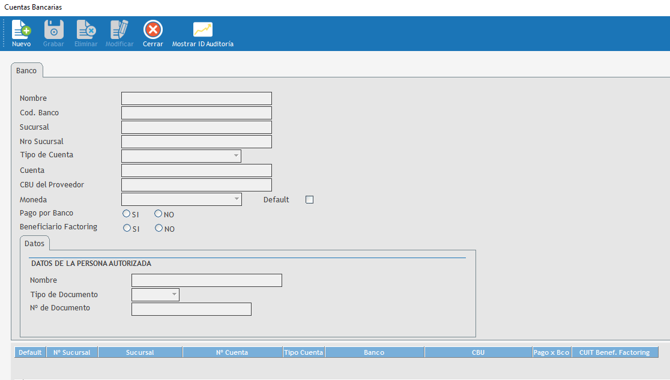Image resolution: width=670 pixels, height=380 pixels.
Task: Select NO for Pago por Banco
Action: (x=158, y=214)
